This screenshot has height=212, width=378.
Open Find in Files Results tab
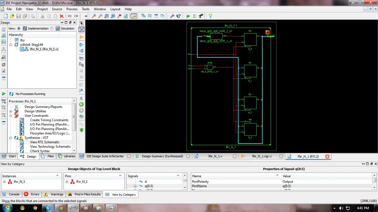coord(84,194)
